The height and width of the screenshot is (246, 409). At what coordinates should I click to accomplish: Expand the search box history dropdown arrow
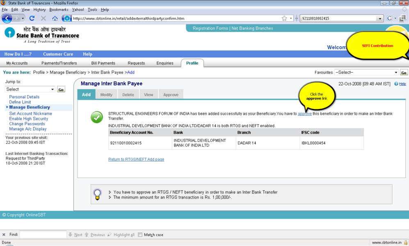coord(380,18)
